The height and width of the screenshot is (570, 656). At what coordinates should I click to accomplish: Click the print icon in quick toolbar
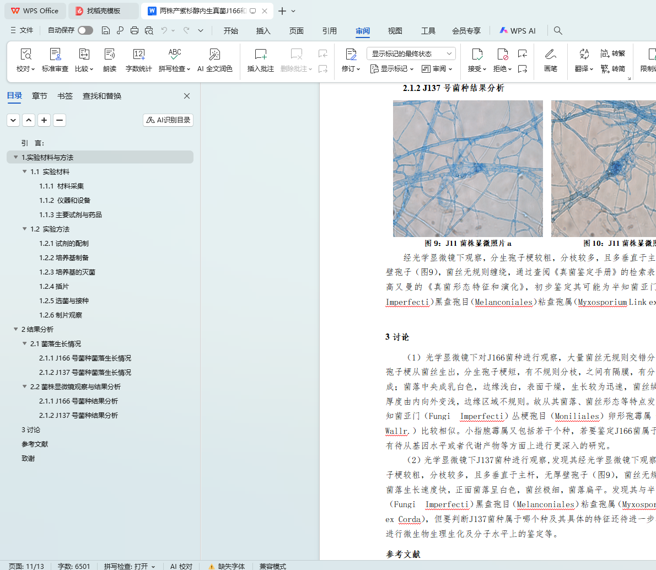coord(135,31)
